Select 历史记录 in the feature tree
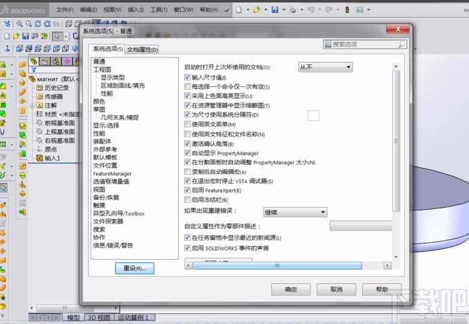This screenshot has width=469, height=324. point(57,87)
